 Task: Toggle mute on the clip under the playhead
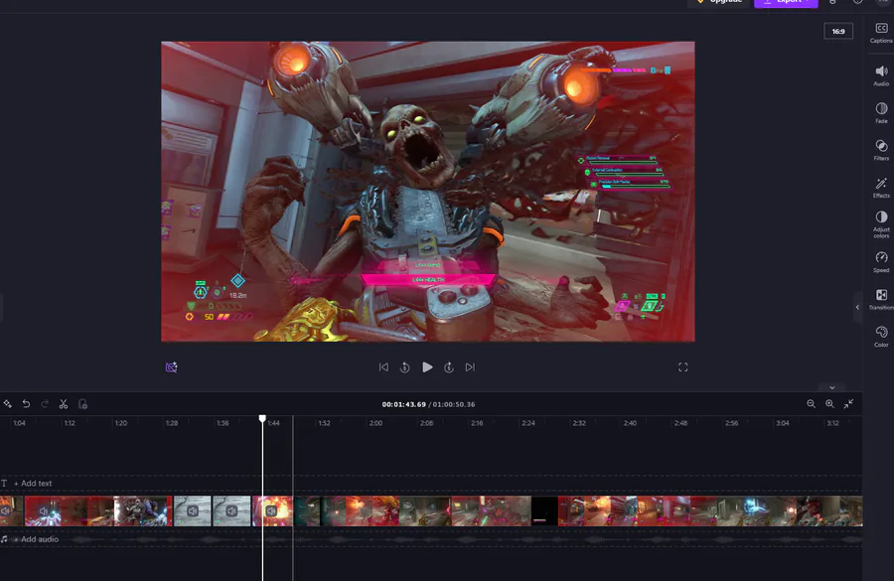[x=271, y=510]
